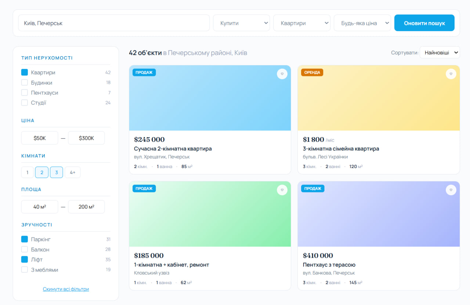The image size is (470, 305).
Task: Expand the Будь-яка ціна price dropdown
Action: pos(362,23)
